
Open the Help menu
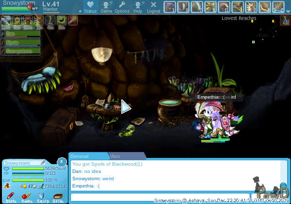pos(138,6)
